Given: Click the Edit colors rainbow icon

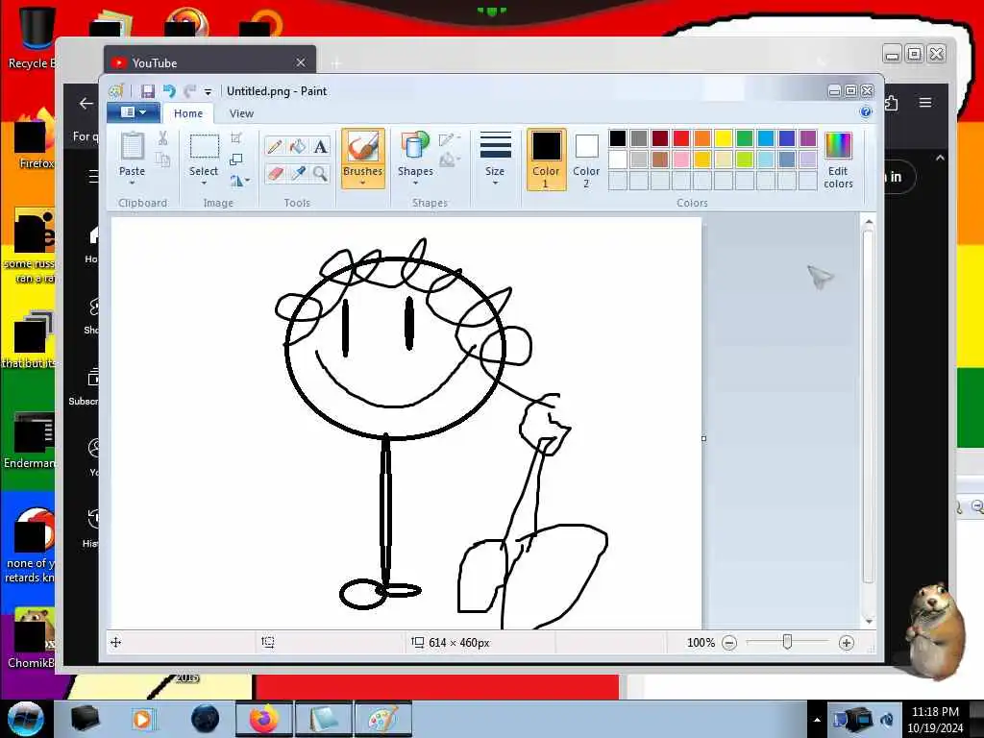Looking at the screenshot, I should click(838, 146).
